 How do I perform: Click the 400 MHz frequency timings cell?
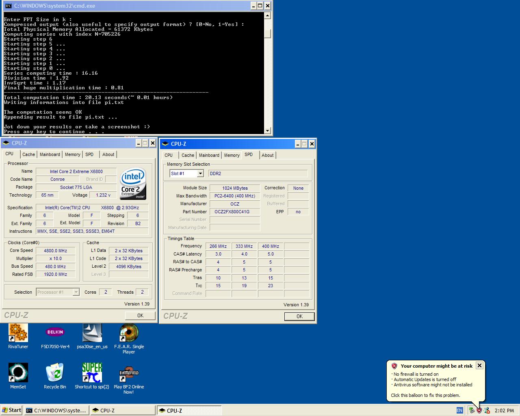(271, 246)
